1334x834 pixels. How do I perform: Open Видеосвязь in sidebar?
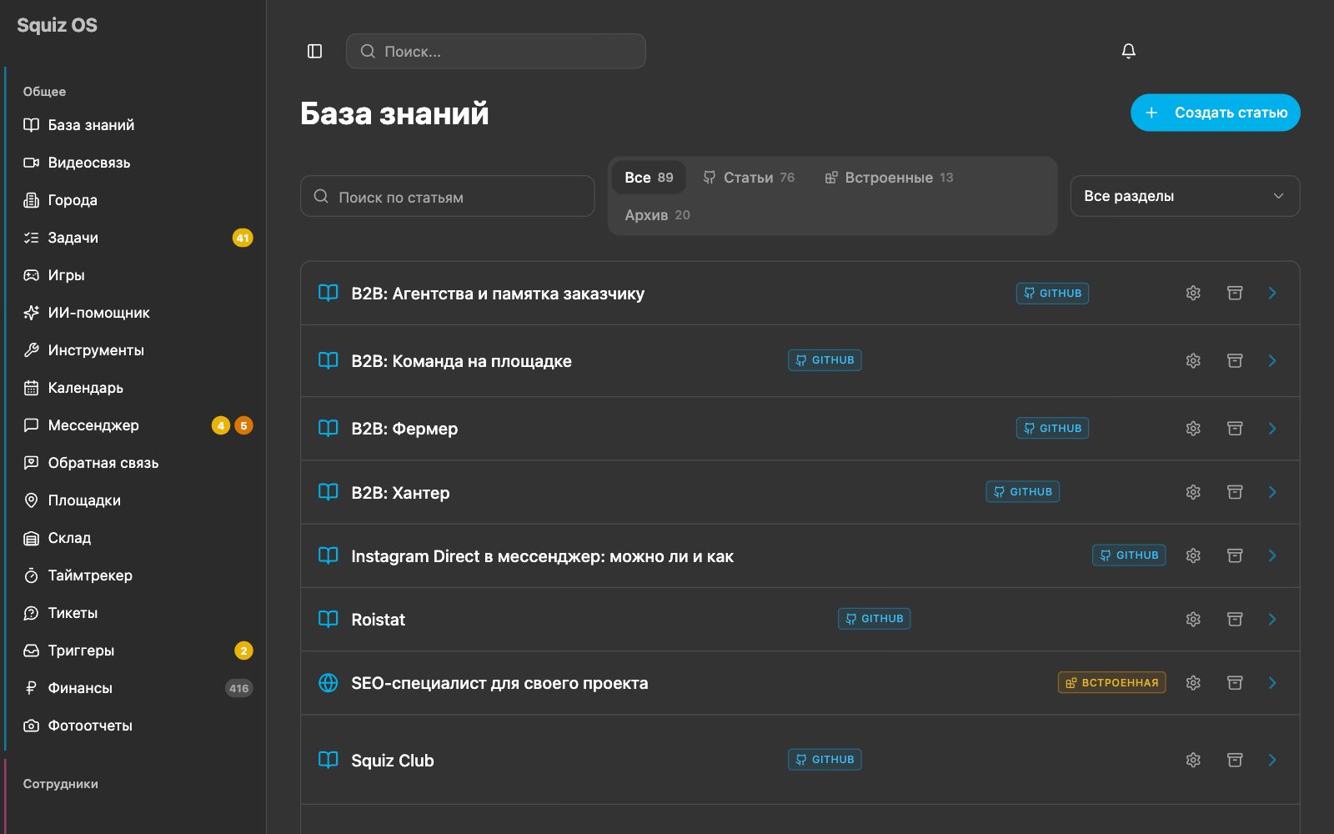[133, 163]
